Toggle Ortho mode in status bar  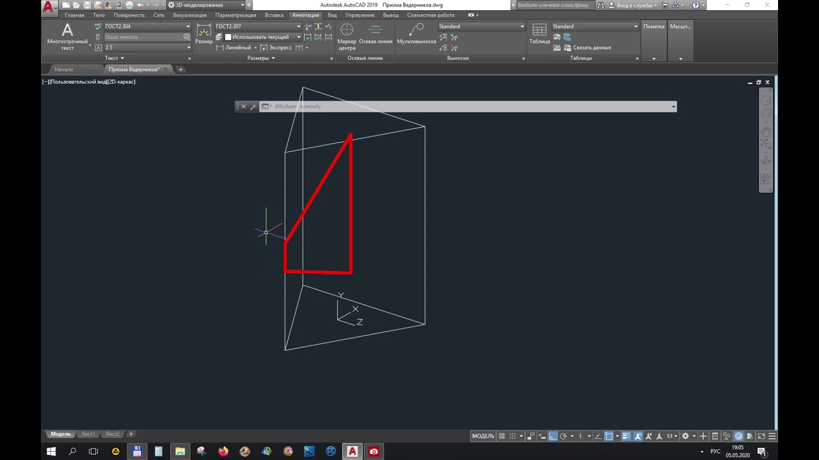[553, 436]
